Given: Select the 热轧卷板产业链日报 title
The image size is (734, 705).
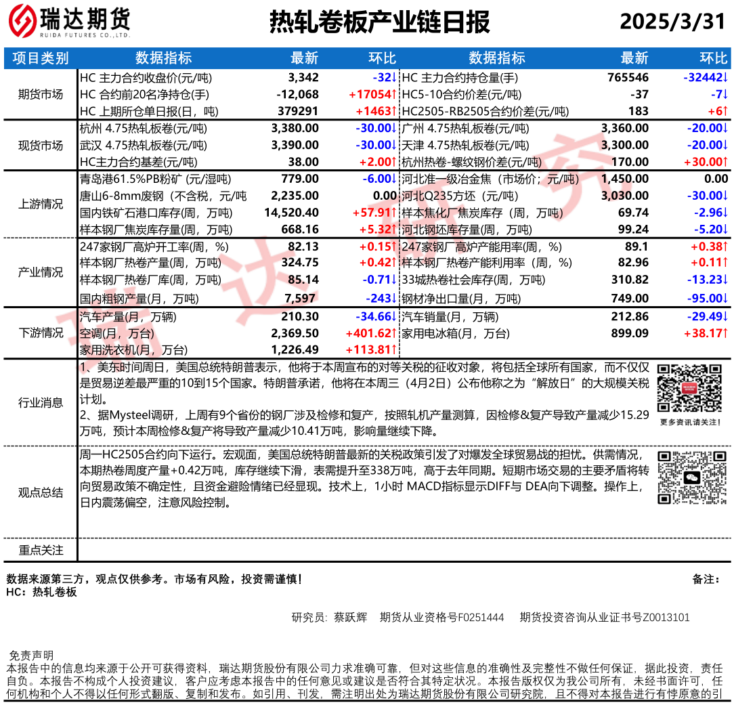Looking at the screenshot, I should [379, 22].
